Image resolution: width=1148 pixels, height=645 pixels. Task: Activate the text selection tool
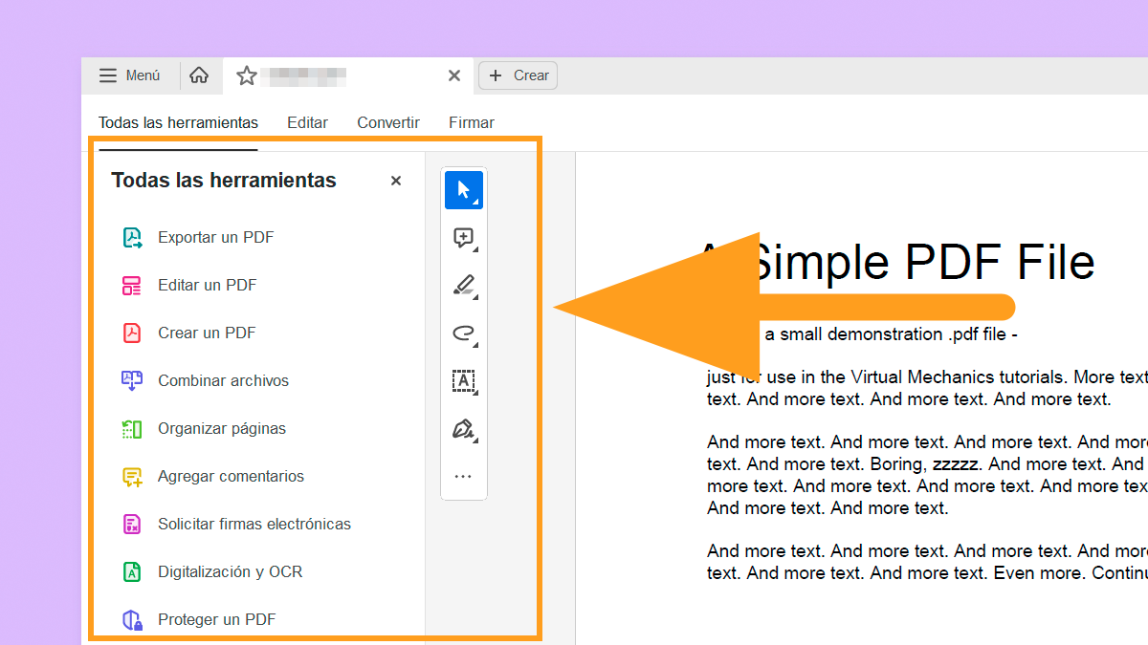(464, 381)
